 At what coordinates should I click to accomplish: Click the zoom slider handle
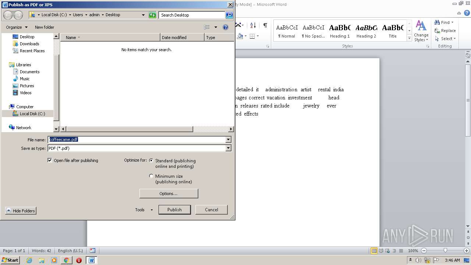coord(445,251)
